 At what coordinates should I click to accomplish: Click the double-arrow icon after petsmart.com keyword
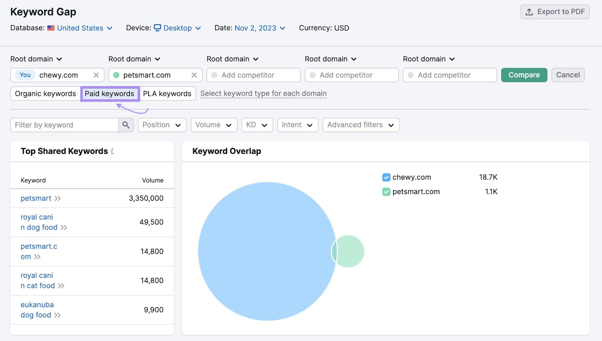click(37, 257)
